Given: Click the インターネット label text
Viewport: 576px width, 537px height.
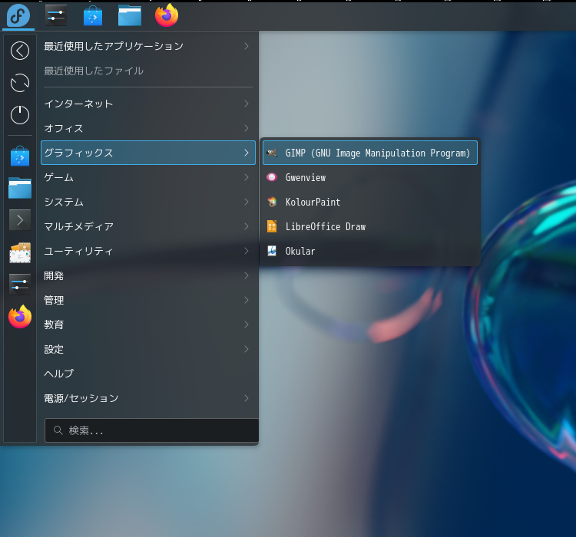Looking at the screenshot, I should (x=78, y=104).
